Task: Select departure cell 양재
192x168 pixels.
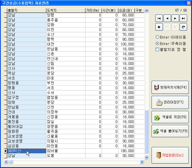Action: point(27,103)
